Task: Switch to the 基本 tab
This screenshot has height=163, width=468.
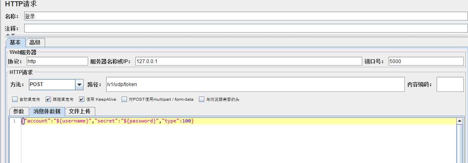Action: (x=15, y=42)
